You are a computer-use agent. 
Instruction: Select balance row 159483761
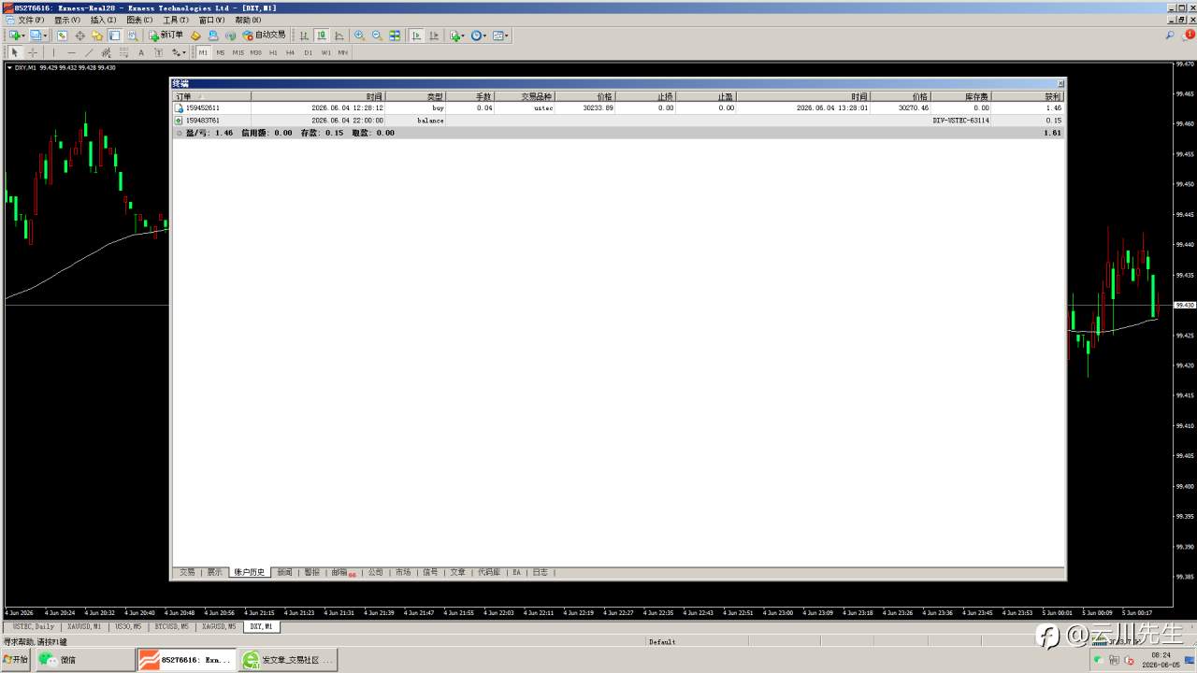618,121
